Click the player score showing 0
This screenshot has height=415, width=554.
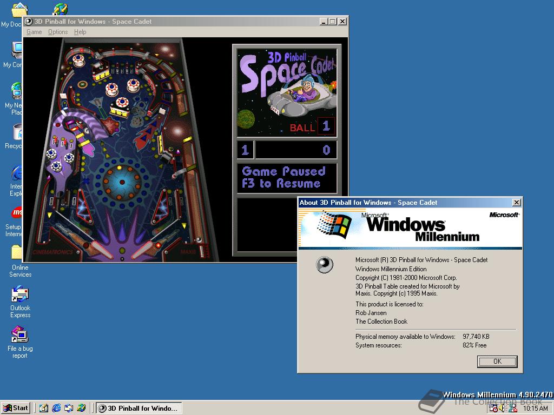[296, 150]
